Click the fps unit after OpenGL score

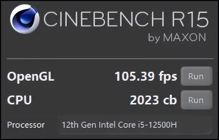coord(168,77)
